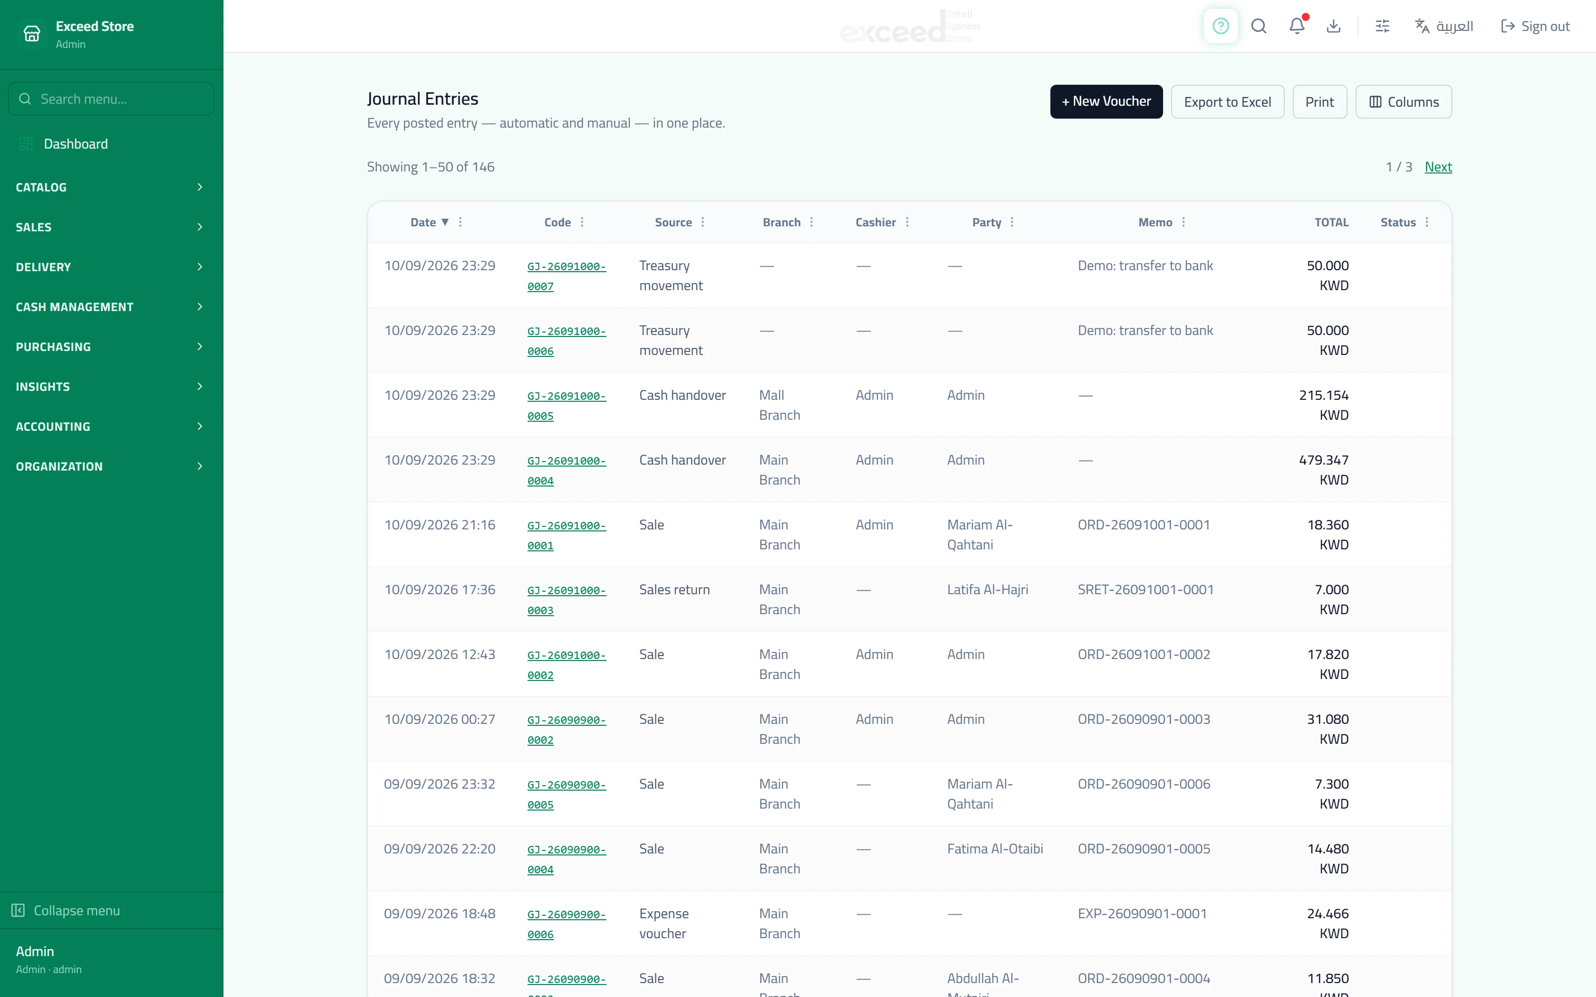This screenshot has height=997, width=1596.
Task: Click the Admin user profile footer
Action: [x=111, y=960]
